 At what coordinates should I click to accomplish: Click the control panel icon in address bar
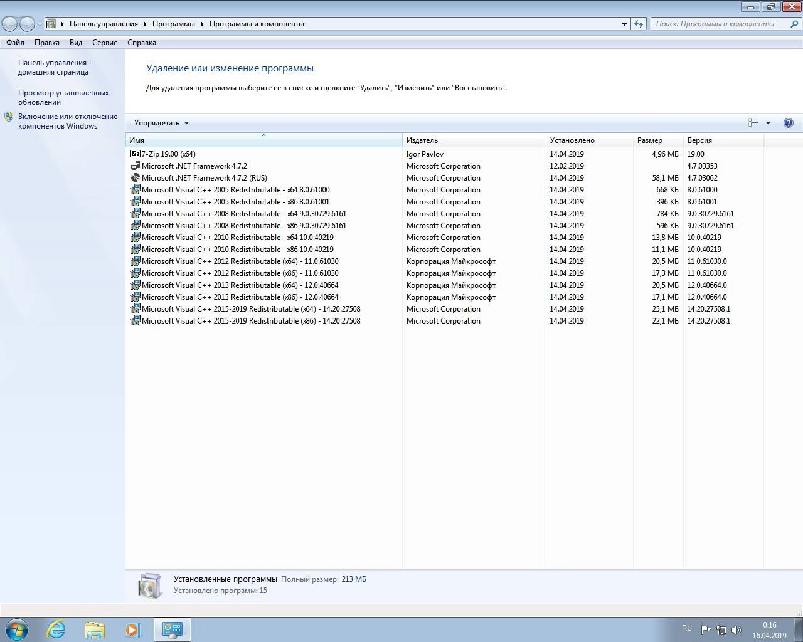[x=51, y=24]
